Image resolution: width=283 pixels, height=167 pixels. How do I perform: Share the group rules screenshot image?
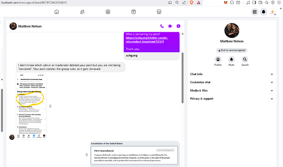[x=50, y=106]
